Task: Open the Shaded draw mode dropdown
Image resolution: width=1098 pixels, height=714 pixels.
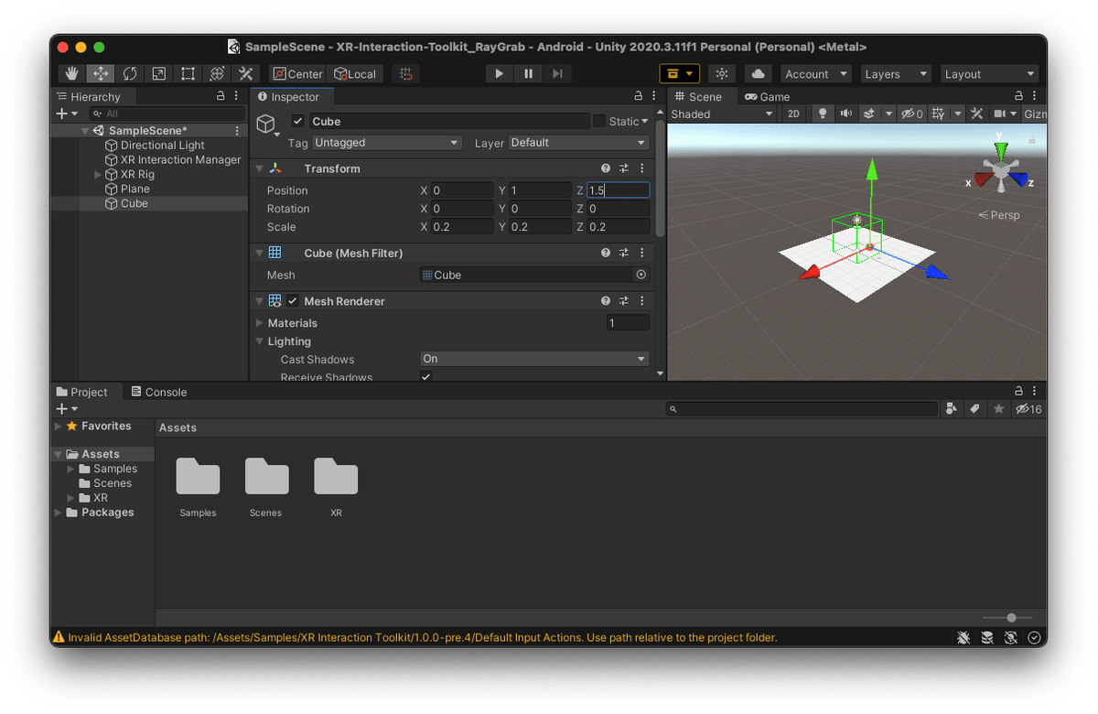Action: [722, 114]
